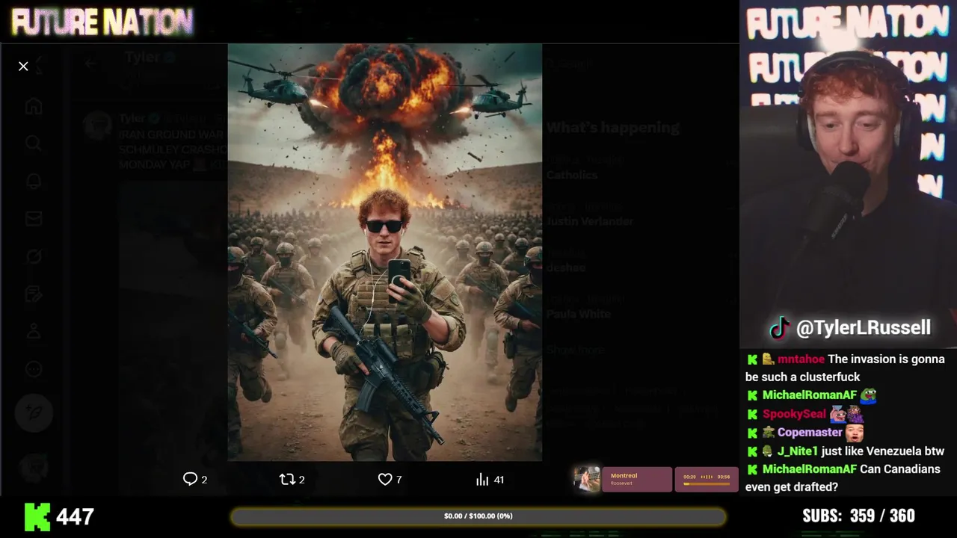Click the repost arrows icon
Screen dimensions: 957x538
pyautogui.click(x=287, y=479)
